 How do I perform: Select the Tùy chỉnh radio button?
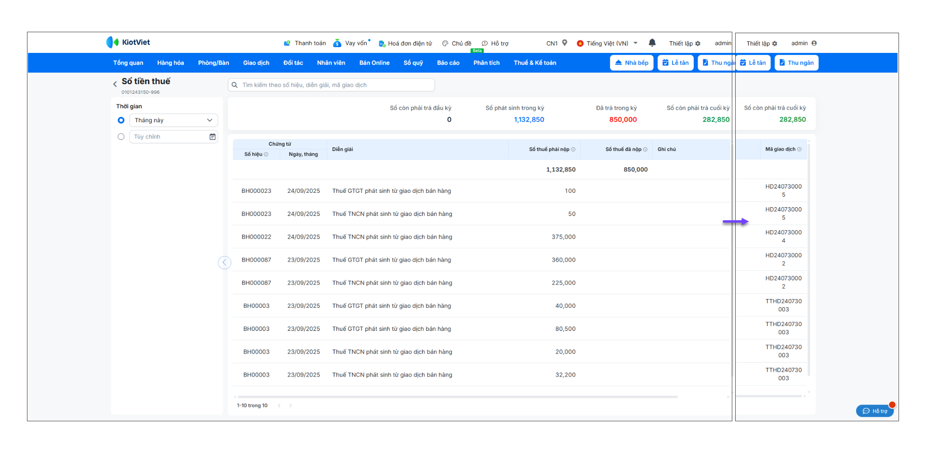(x=121, y=137)
